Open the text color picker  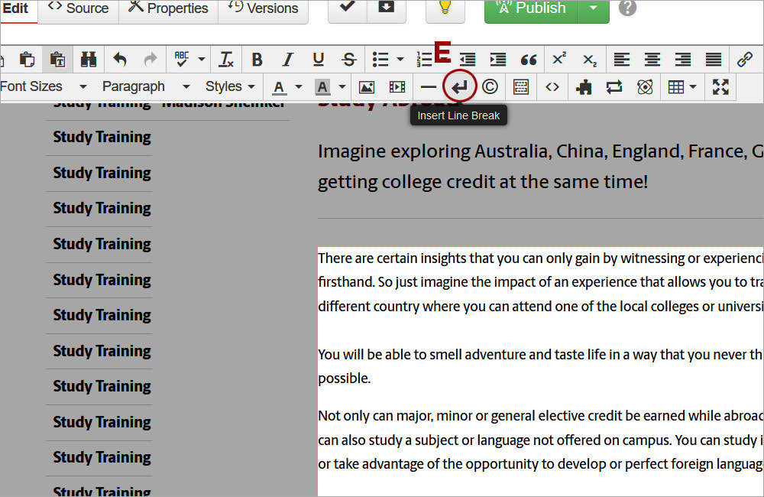280,86
